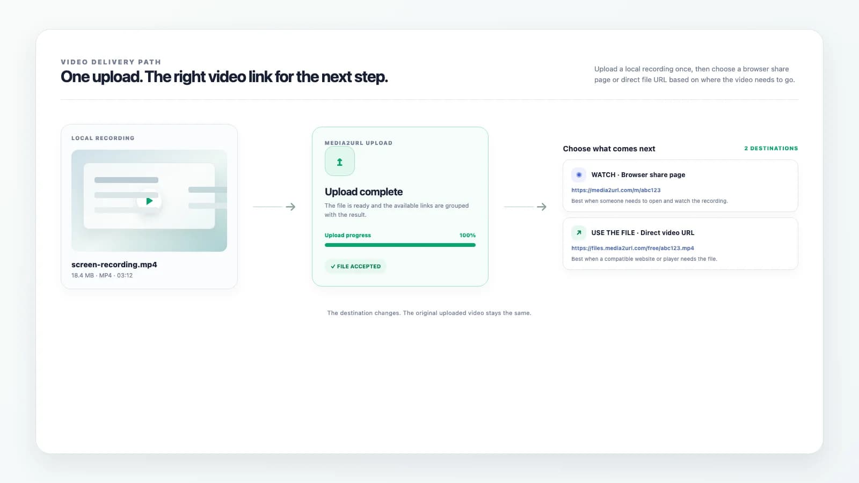
Task: Open the files.media2url.com direct mp4 link
Action: [x=632, y=248]
